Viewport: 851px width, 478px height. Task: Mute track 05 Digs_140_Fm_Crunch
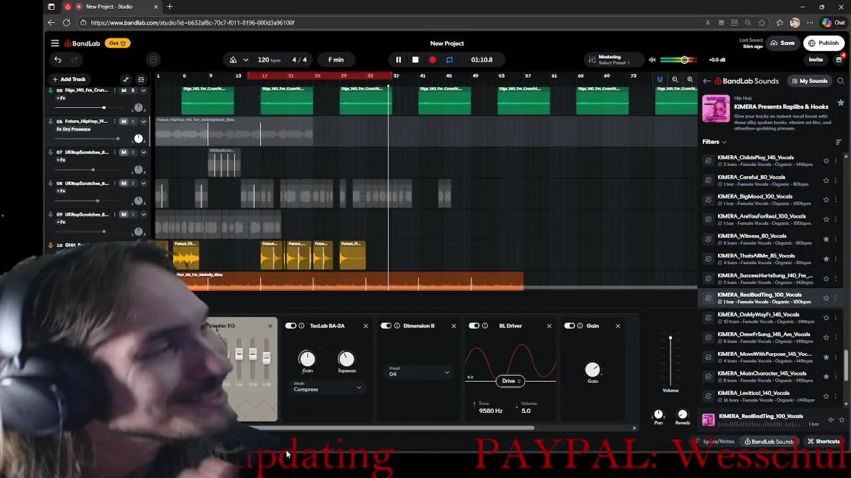coord(124,90)
